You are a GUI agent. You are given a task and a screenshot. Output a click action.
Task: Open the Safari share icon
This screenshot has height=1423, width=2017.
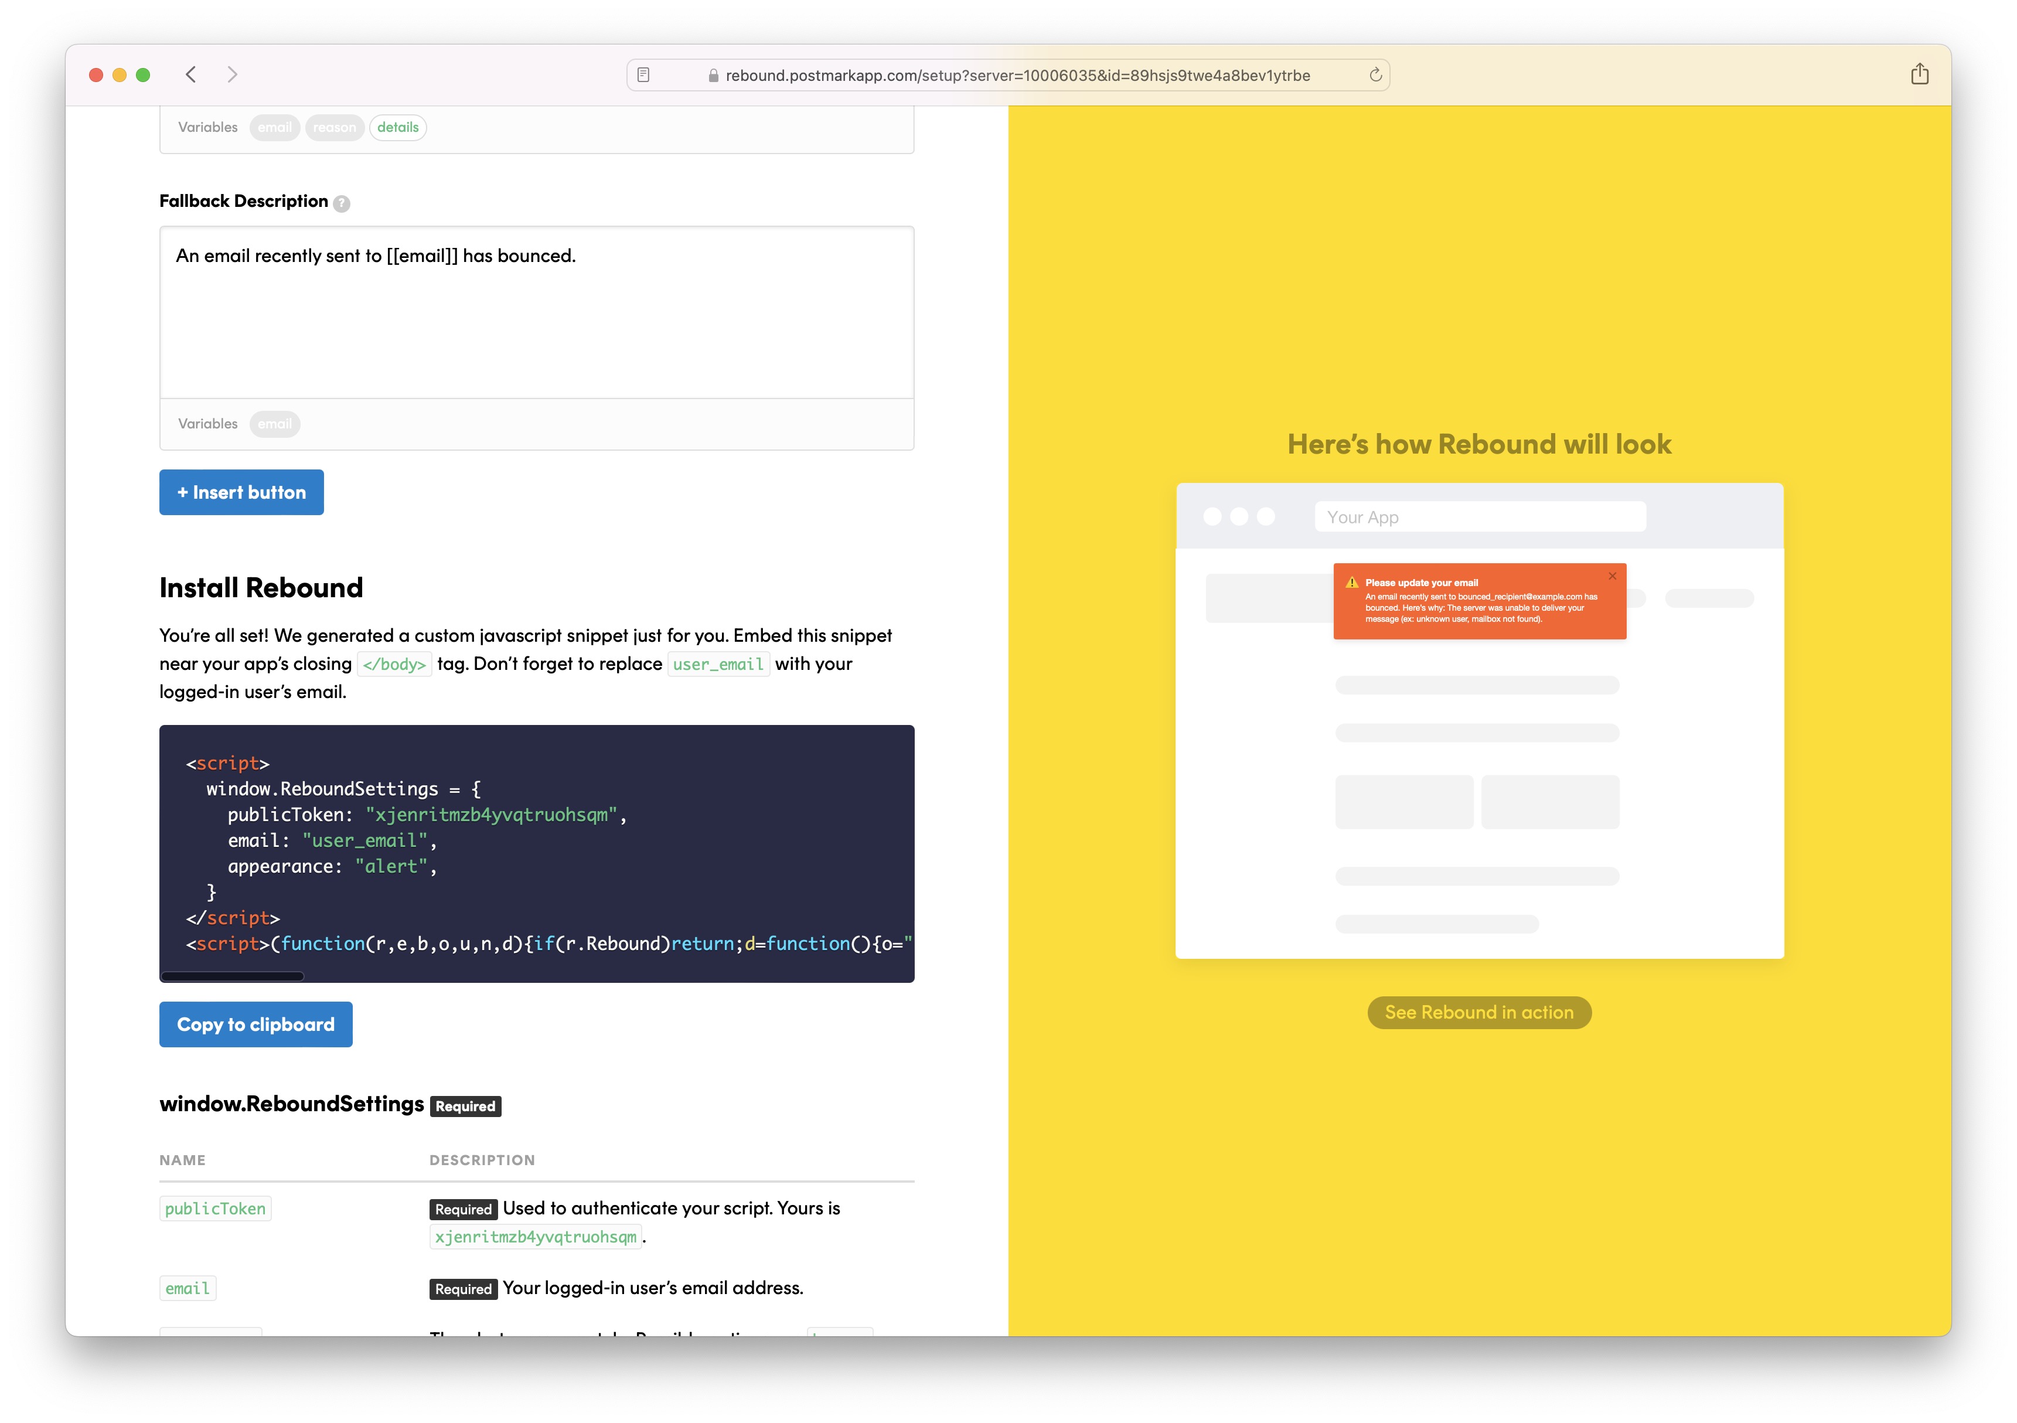pyautogui.click(x=1920, y=74)
